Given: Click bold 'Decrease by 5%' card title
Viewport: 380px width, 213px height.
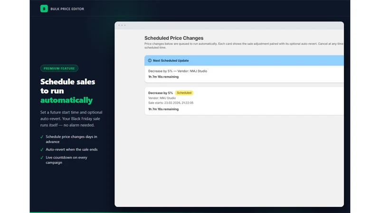Looking at the screenshot, I should click(x=161, y=93).
